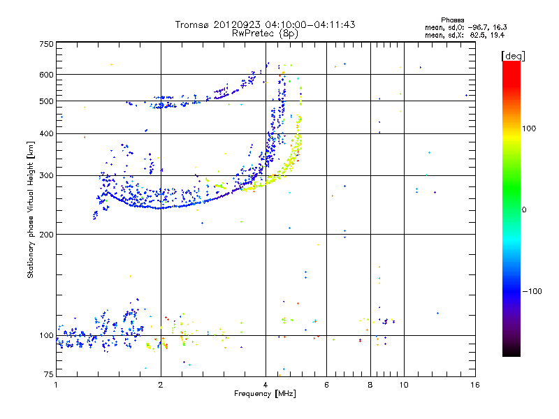Click the x-axis tick label '2'
559x419 pixels.
coord(161,385)
